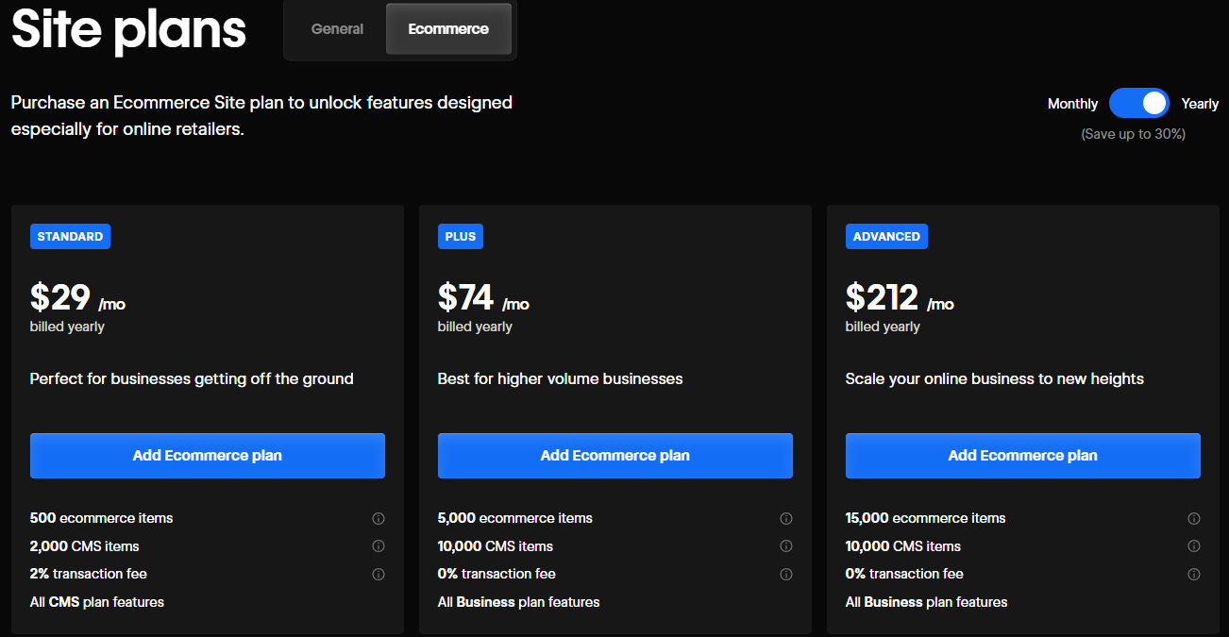The width and height of the screenshot is (1229, 637).
Task: Switch to the General plans tab
Action: tap(337, 28)
